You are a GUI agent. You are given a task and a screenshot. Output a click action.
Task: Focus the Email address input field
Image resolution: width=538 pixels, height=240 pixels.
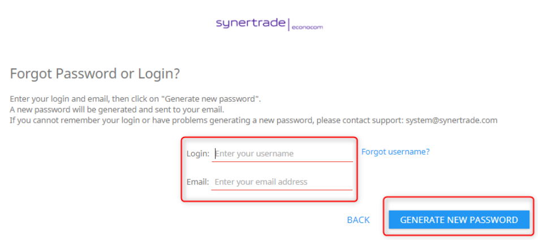(282, 182)
